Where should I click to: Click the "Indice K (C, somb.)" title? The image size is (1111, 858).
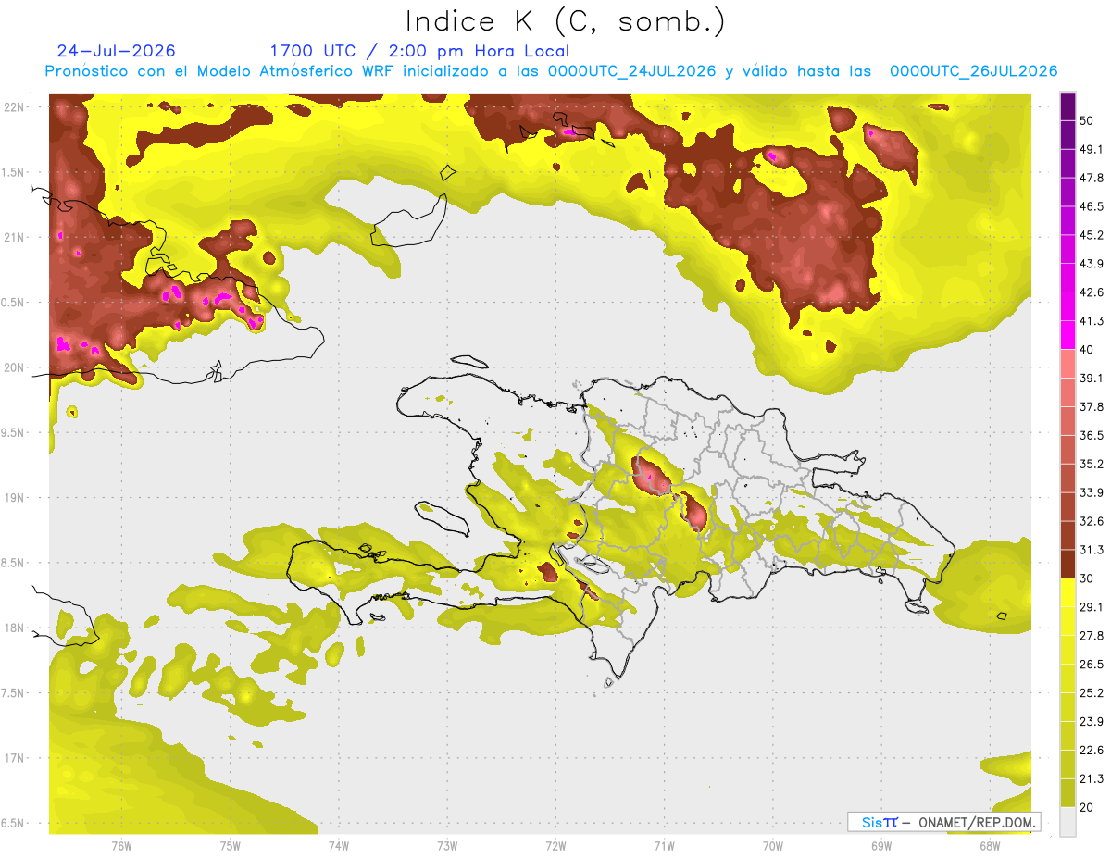pyautogui.click(x=565, y=21)
